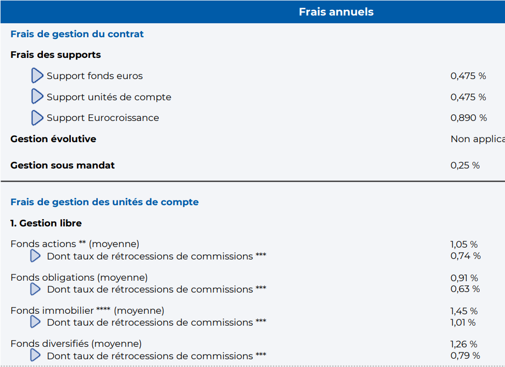Click the Frais de gestion des unités de compte heading

point(105,202)
